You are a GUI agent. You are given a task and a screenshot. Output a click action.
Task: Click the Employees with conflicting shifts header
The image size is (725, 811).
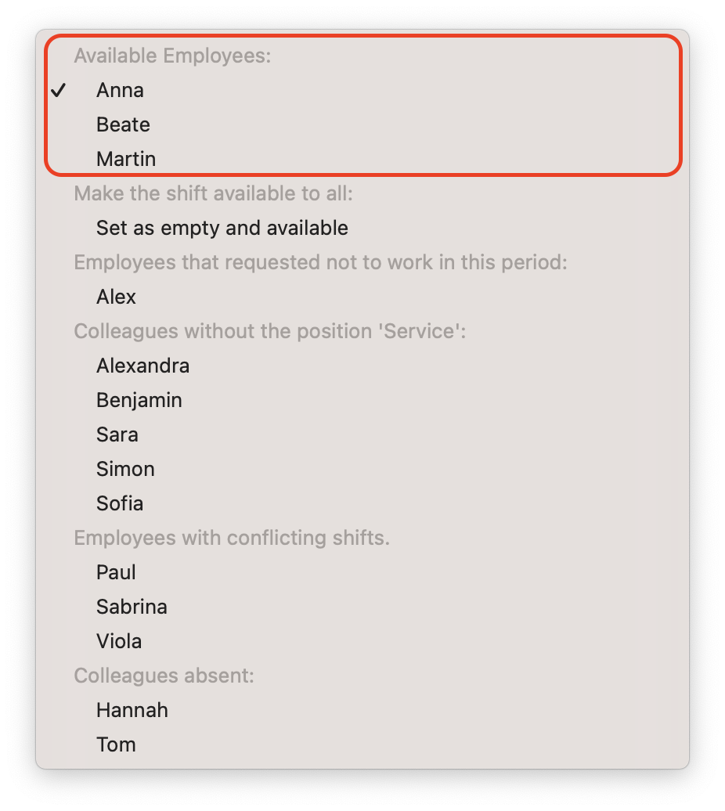(x=232, y=538)
